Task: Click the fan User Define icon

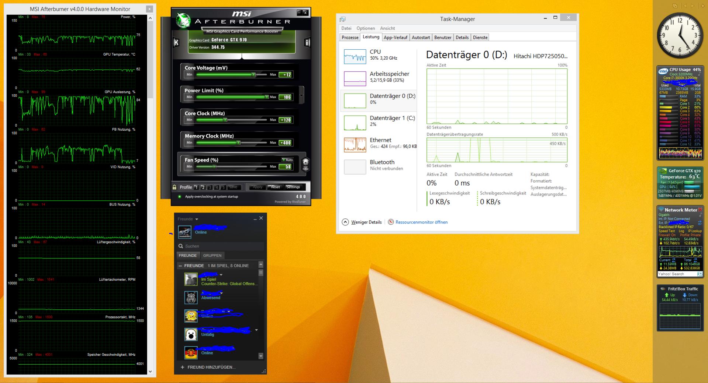Action: (x=305, y=164)
